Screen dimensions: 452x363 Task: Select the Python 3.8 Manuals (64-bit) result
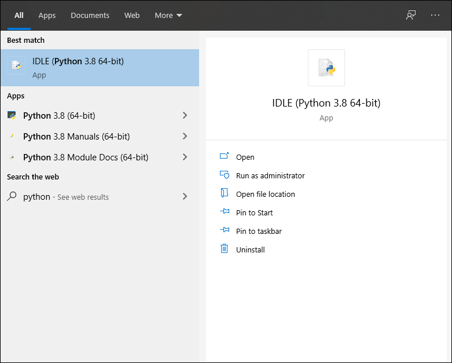pyautogui.click(x=100, y=136)
